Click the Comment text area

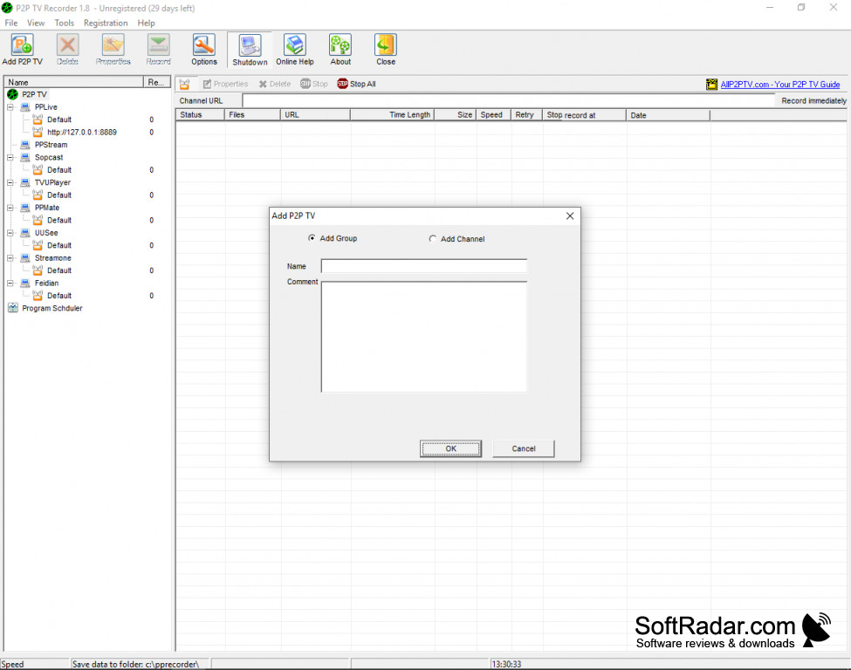tap(424, 337)
